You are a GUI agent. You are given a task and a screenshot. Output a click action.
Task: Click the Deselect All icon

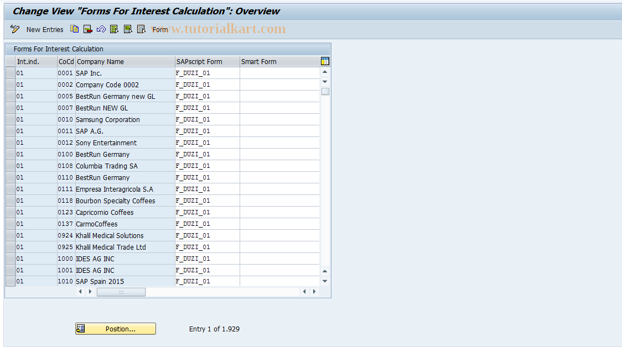pos(141,29)
